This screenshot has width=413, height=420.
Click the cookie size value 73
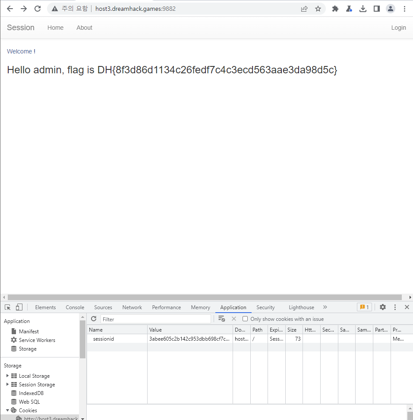tap(298, 339)
